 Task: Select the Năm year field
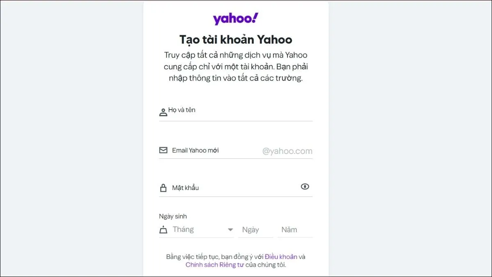295,230
